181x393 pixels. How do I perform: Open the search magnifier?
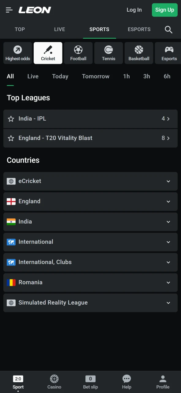click(168, 29)
